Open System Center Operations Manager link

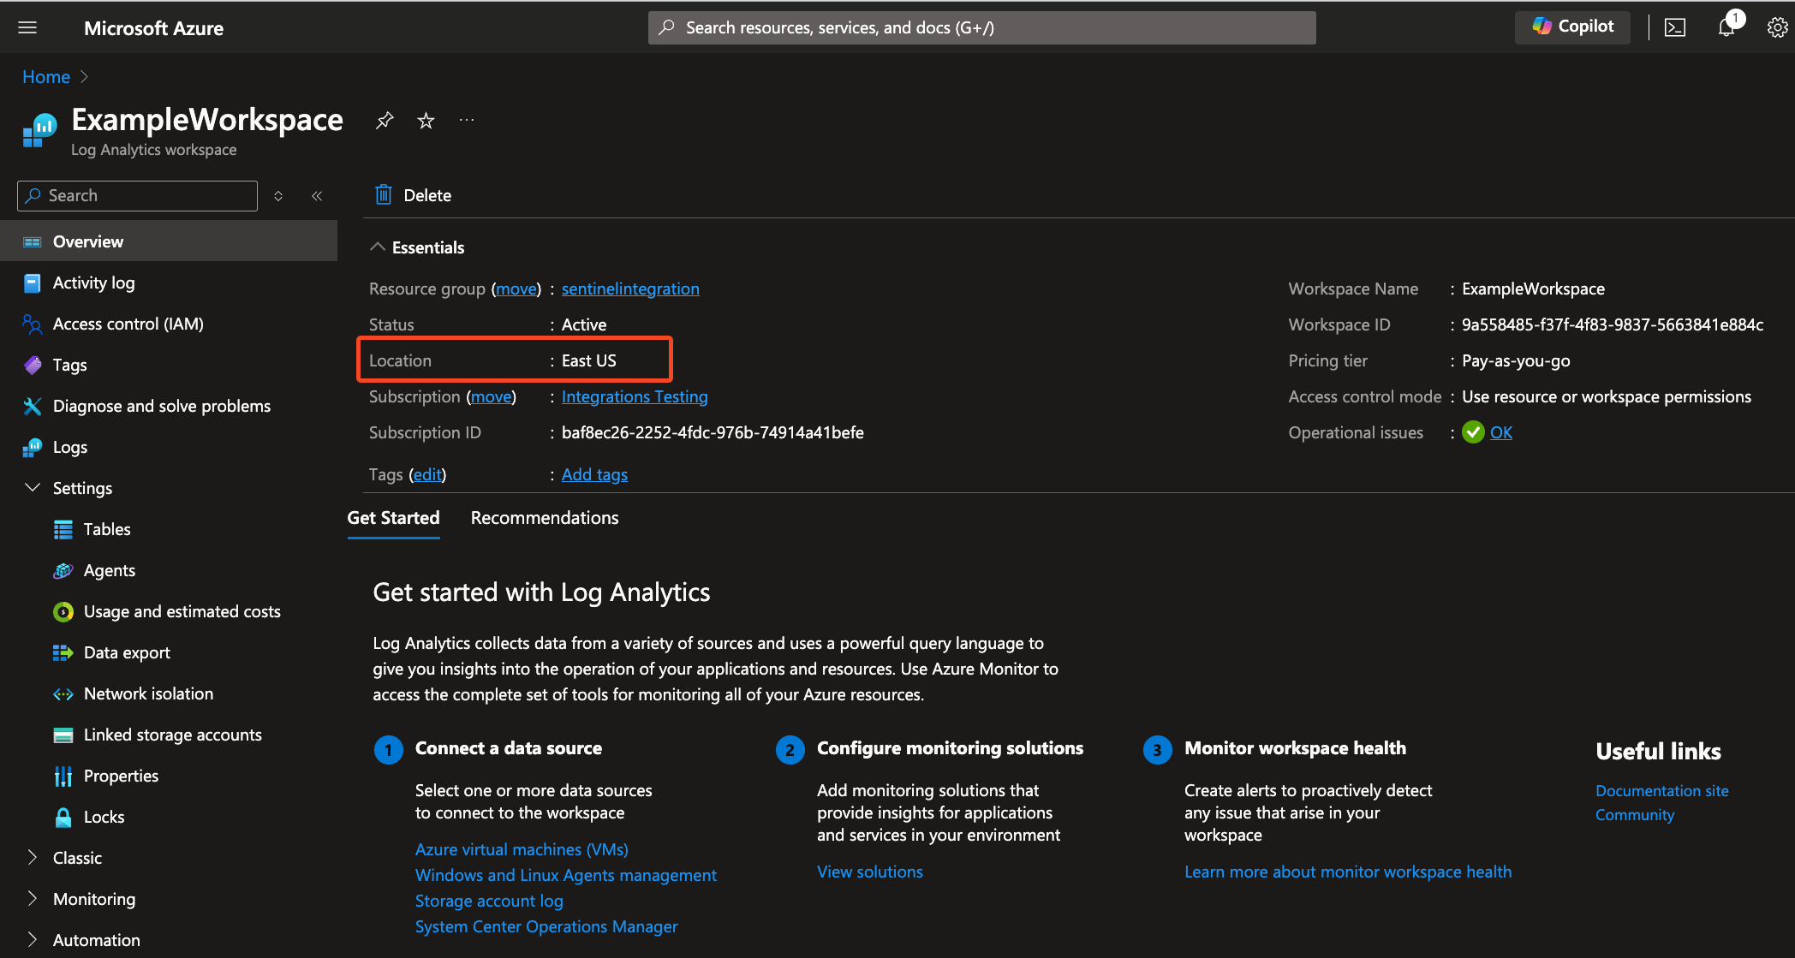coord(546,926)
